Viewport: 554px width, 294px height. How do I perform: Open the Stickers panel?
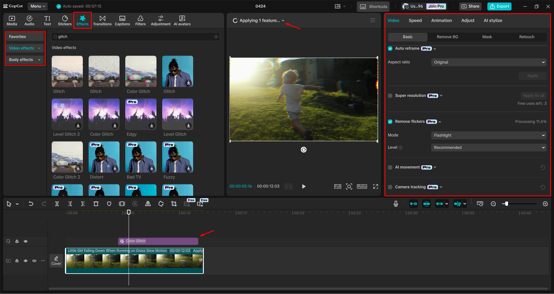65,20
